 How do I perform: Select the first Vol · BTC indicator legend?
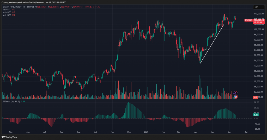pyautogui.click(x=7, y=9)
